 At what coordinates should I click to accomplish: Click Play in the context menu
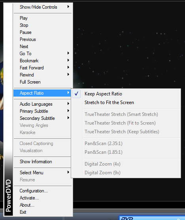[43, 18]
